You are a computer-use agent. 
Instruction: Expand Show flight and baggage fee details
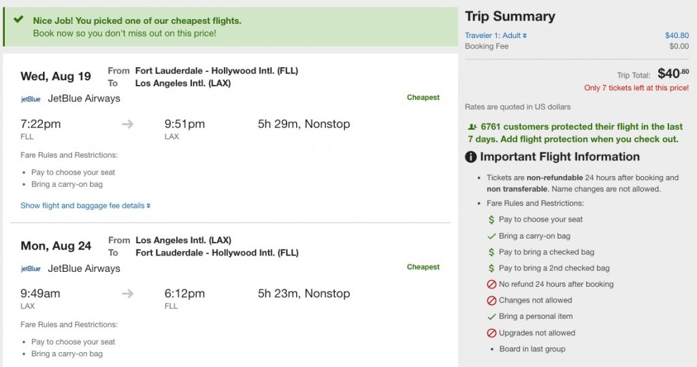(85, 205)
